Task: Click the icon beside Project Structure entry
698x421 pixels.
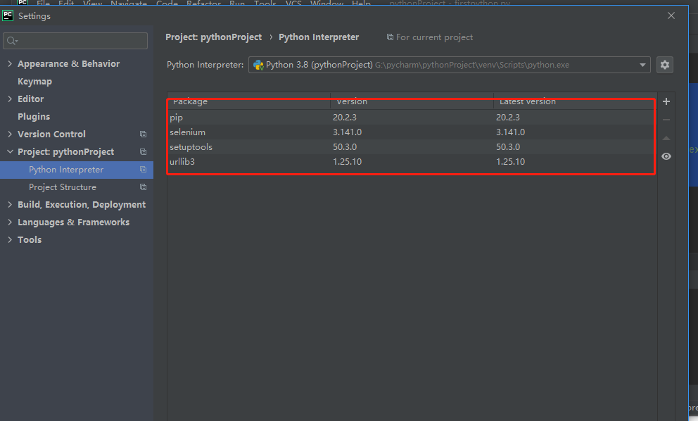Action: tap(143, 187)
